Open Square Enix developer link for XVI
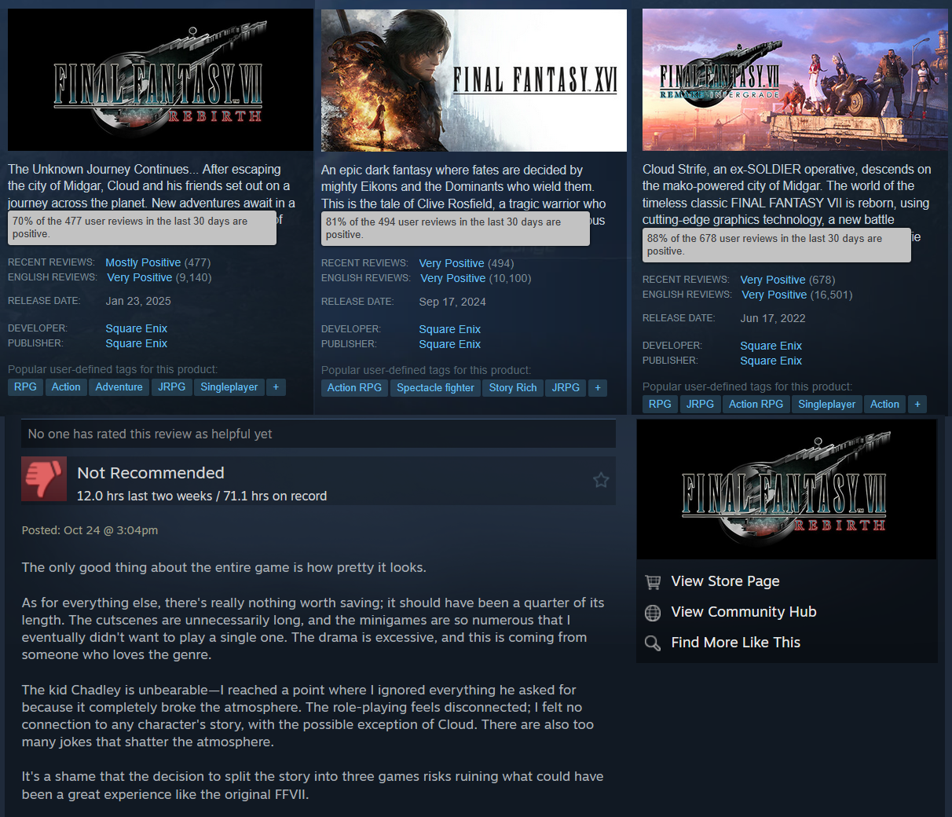Viewport: 952px width, 817px height. tap(449, 329)
